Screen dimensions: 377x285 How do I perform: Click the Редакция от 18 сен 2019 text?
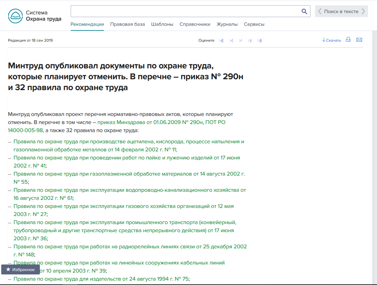pyautogui.click(x=31, y=40)
